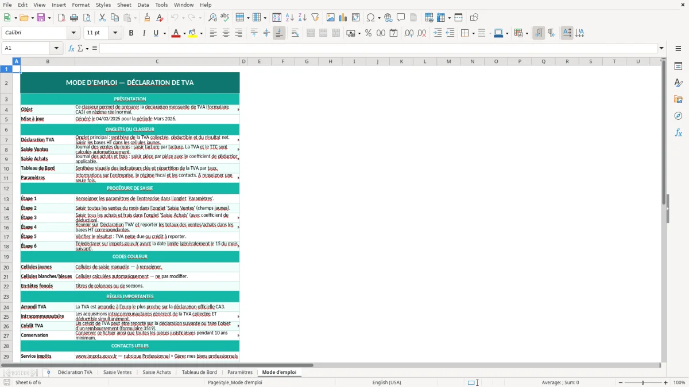The image size is (689, 387).
Task: Open background color dropdown arrow
Action: pyautogui.click(x=202, y=33)
